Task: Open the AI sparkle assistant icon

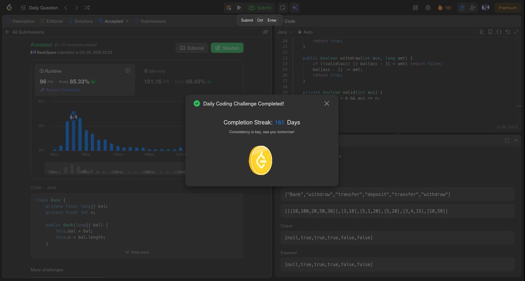Action: click(x=295, y=7)
